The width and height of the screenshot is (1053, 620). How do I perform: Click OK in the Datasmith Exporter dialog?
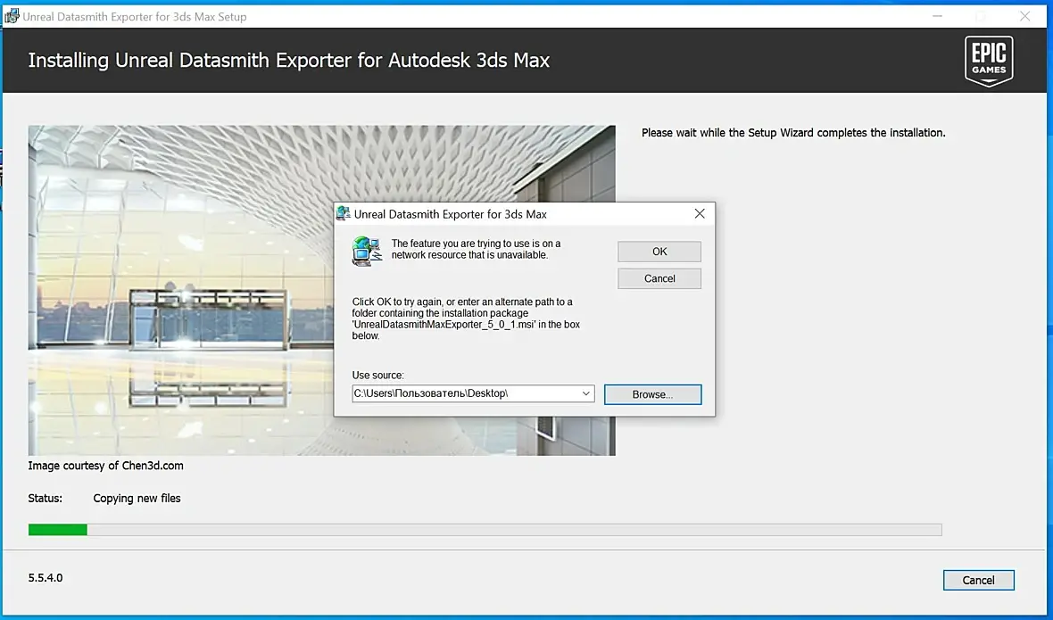pyautogui.click(x=659, y=252)
